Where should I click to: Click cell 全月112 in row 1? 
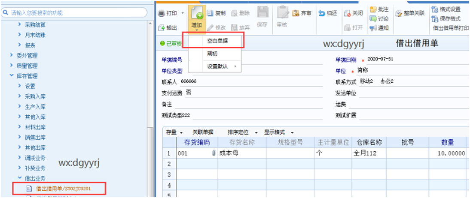click(x=368, y=154)
